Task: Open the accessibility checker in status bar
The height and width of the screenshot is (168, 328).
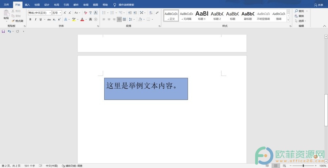Action: pyautogui.click(x=72, y=166)
